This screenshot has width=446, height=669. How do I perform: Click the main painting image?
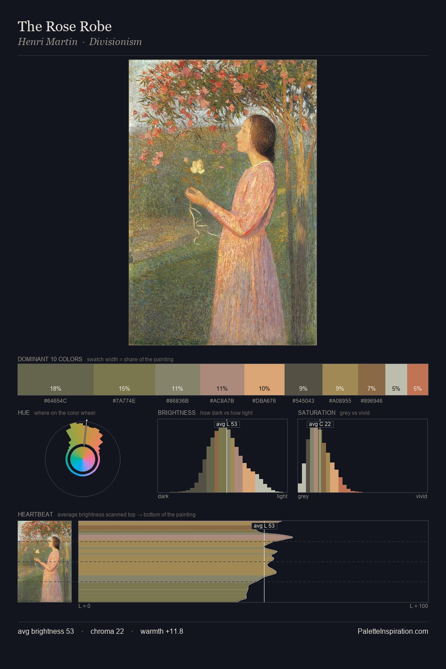[x=223, y=202]
